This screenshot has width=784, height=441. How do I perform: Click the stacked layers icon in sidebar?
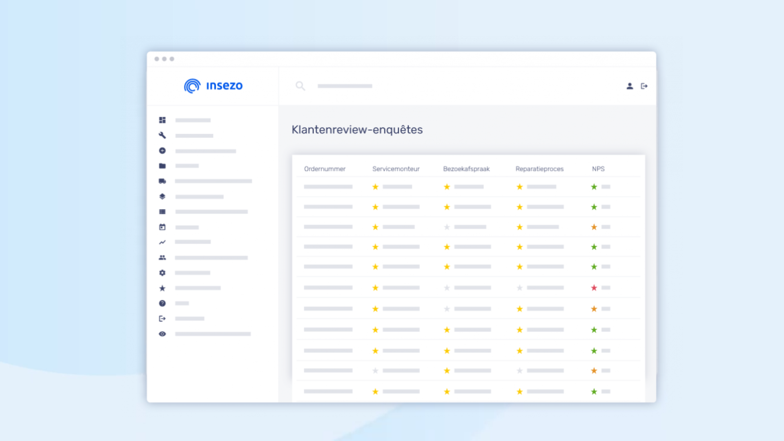click(x=162, y=196)
